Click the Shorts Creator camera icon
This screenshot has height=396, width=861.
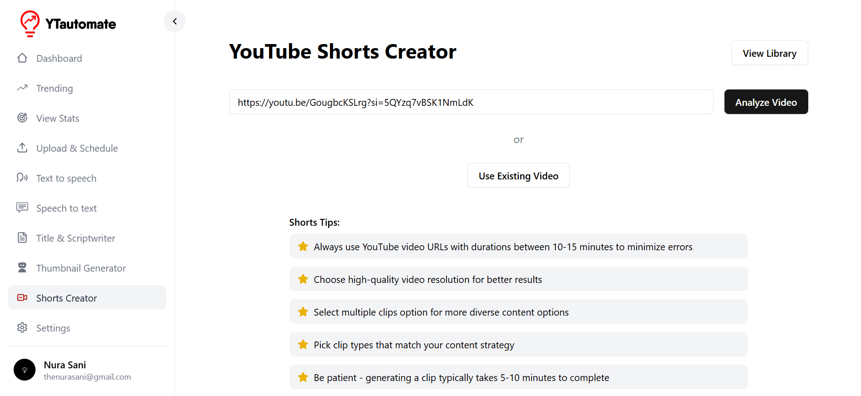pos(22,298)
